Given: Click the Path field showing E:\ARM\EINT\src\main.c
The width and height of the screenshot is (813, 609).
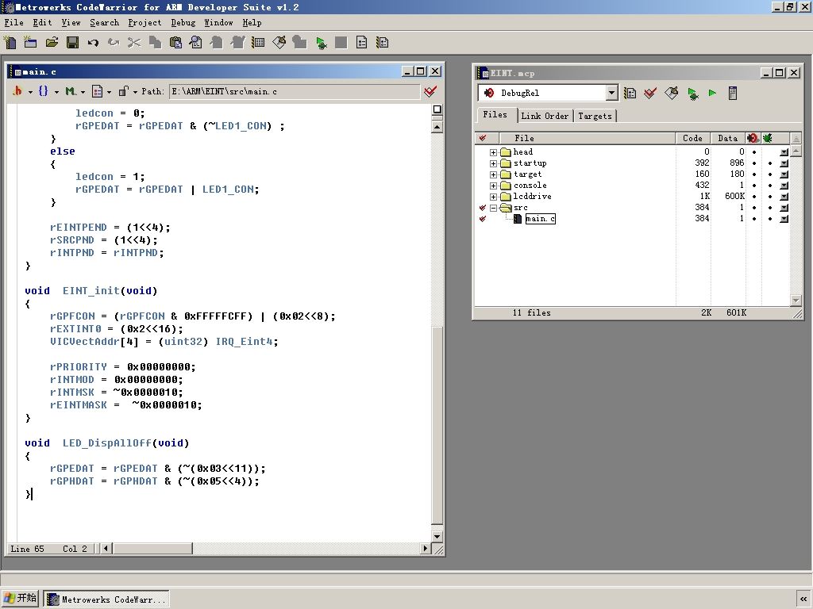Looking at the screenshot, I should point(294,92).
